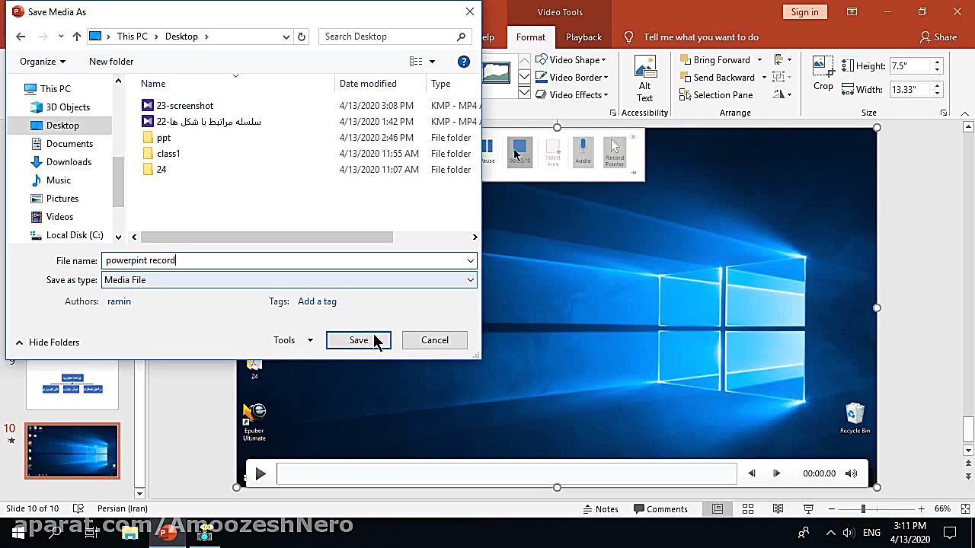Viewport: 975px width, 548px height.
Task: Expand Video Effects dropdown
Action: pos(577,95)
